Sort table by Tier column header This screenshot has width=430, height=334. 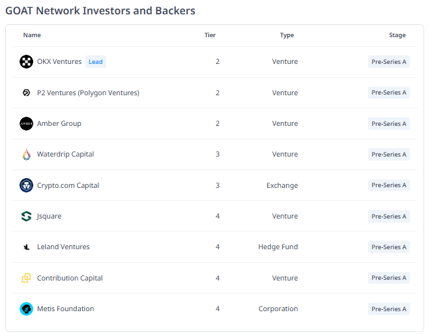tap(210, 35)
